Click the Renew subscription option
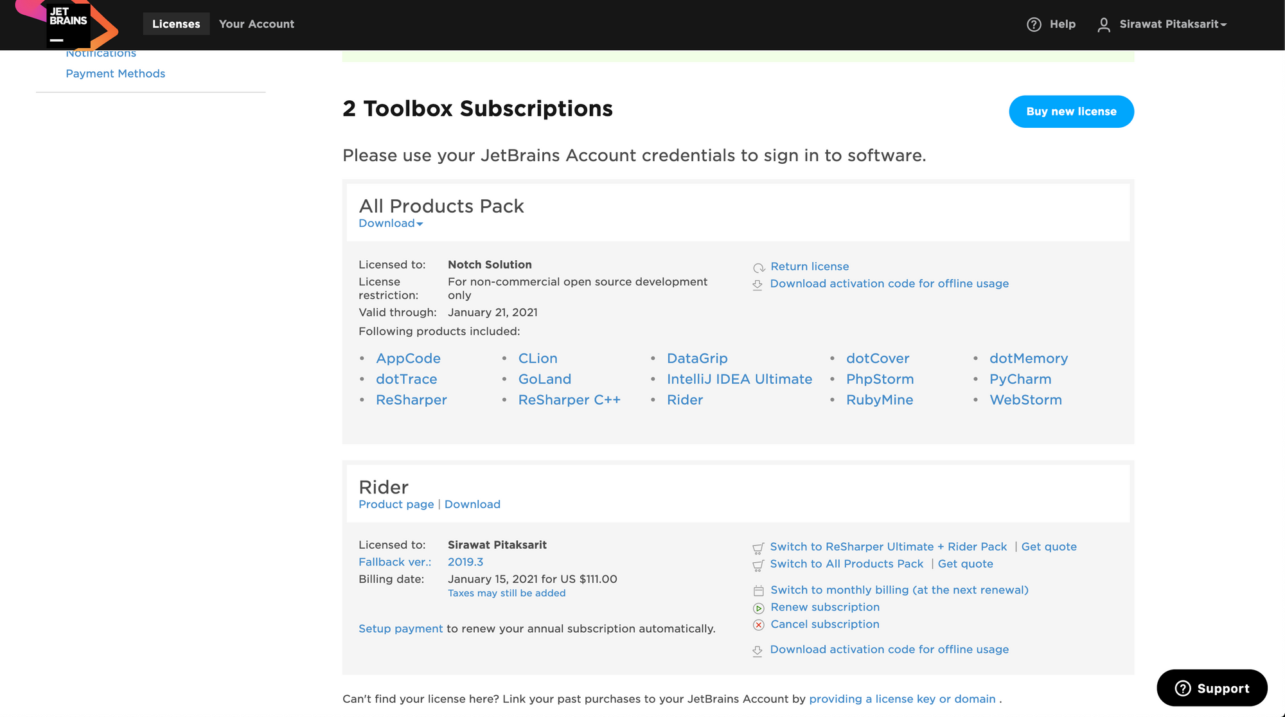The image size is (1285, 717). point(824,608)
